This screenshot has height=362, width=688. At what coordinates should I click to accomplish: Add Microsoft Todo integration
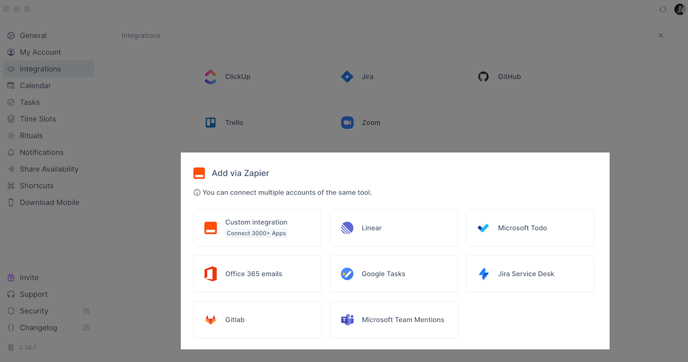point(530,228)
